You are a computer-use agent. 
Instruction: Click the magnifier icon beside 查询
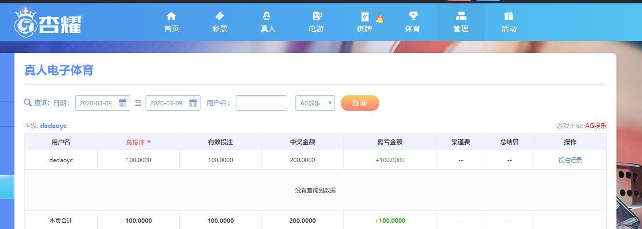coord(28,102)
